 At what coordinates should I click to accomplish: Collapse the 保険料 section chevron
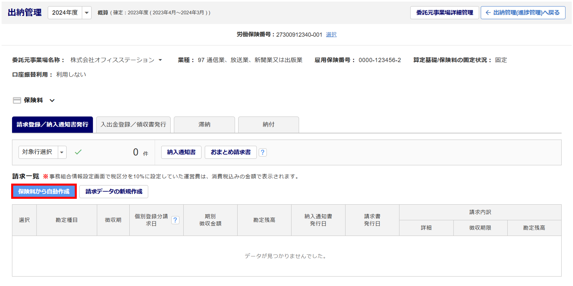pyautogui.click(x=52, y=100)
